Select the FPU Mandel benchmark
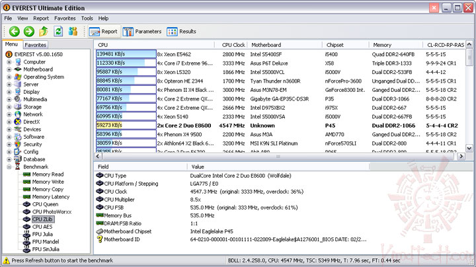 (46, 242)
